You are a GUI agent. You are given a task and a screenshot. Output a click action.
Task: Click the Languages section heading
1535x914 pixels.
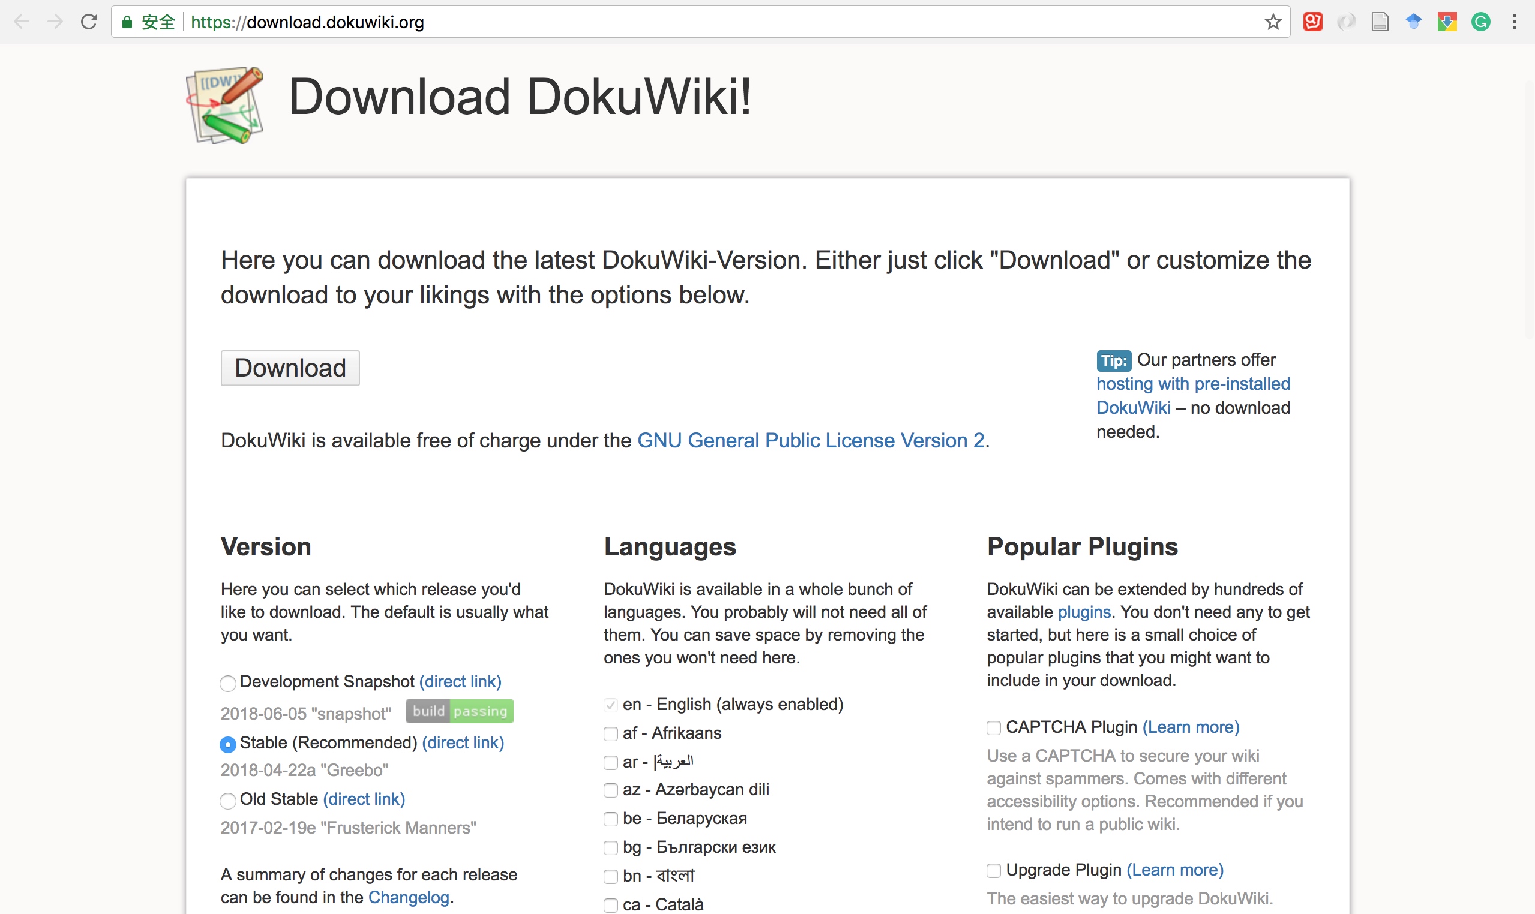(670, 546)
